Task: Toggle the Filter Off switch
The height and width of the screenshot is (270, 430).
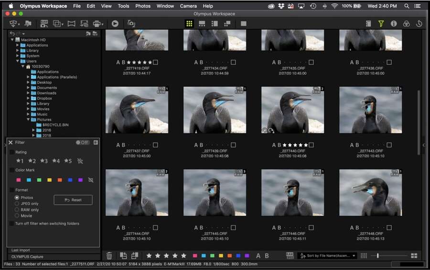Action: (83, 142)
